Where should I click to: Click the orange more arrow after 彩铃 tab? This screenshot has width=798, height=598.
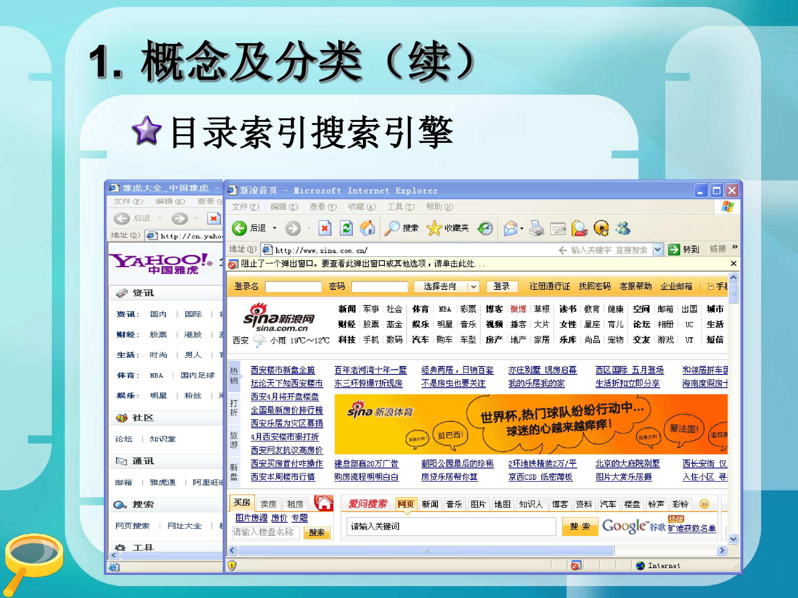(704, 504)
